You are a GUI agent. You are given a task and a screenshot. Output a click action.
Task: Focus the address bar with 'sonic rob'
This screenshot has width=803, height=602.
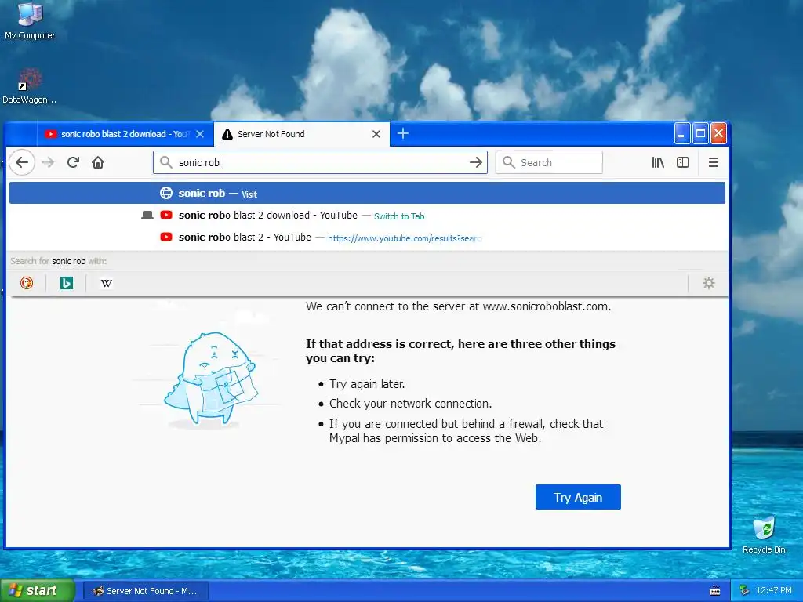click(320, 162)
